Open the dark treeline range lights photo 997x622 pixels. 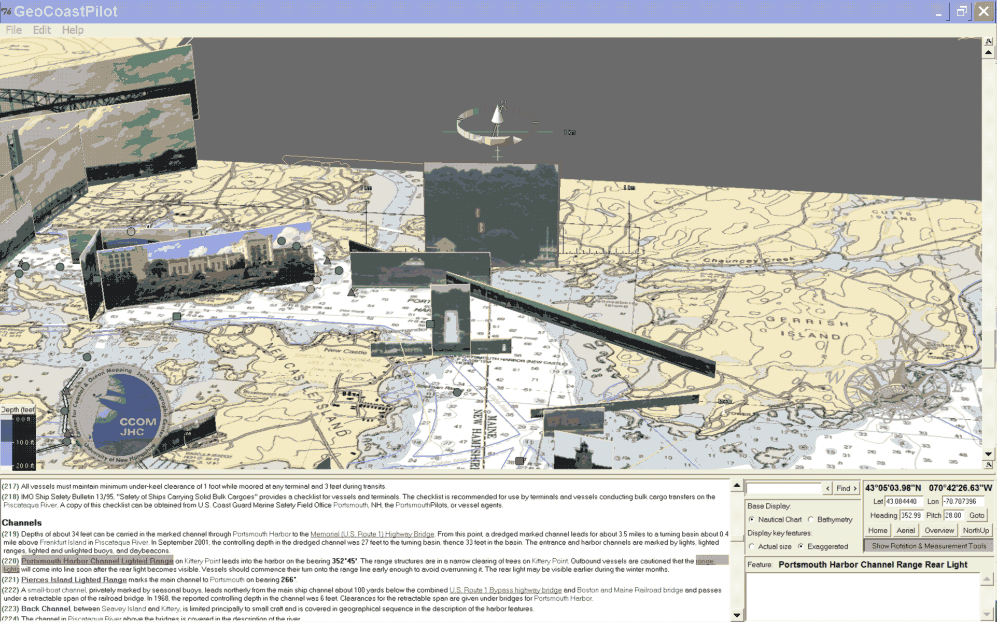pyautogui.click(x=491, y=215)
